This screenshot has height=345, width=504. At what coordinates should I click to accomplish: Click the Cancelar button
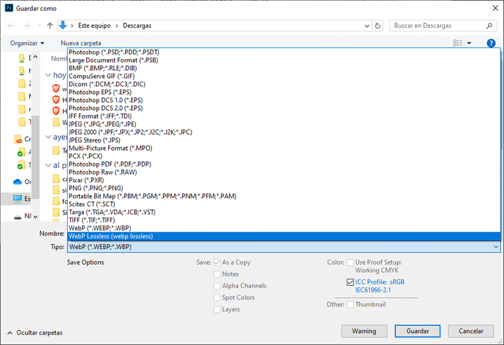point(471,331)
